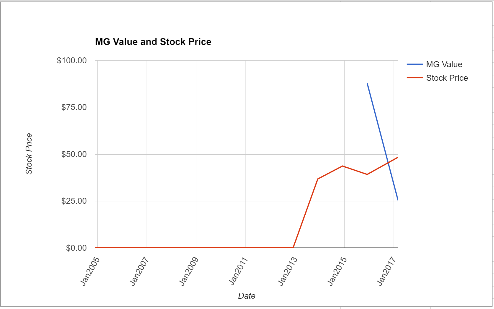This screenshot has height=309, width=494.
Task: Click the red Stock Price legend line swatch
Action: (x=415, y=78)
